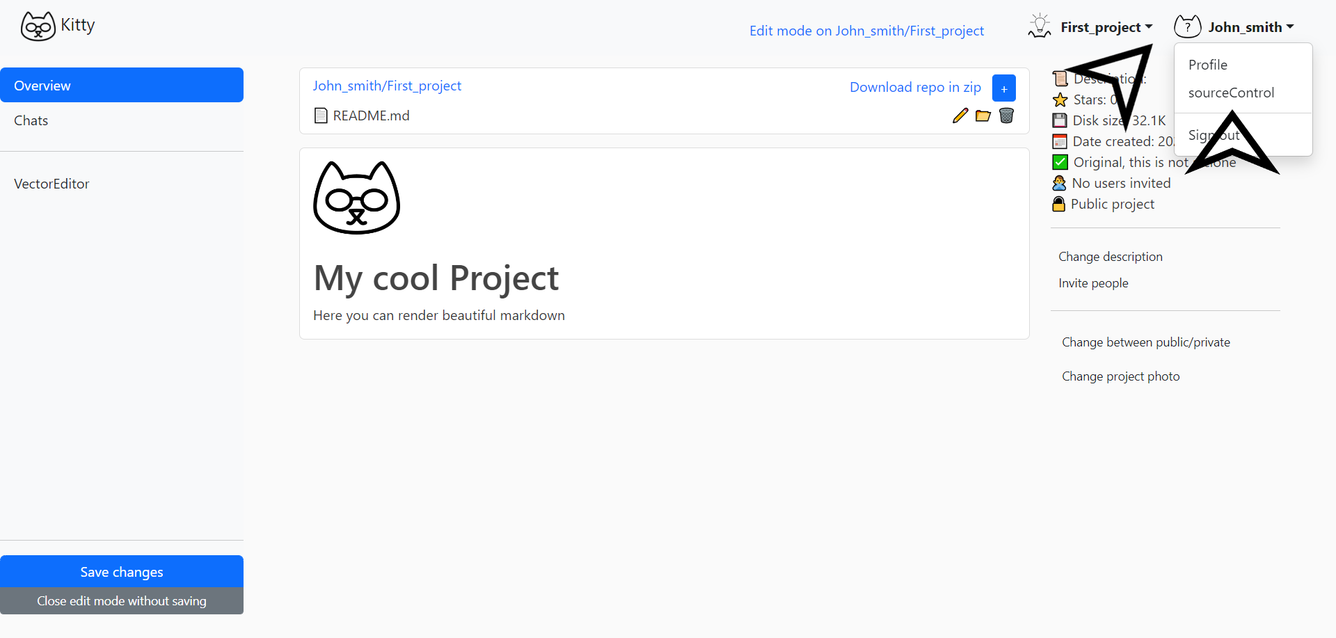Click the pencil edit icon for README.md

[960, 115]
